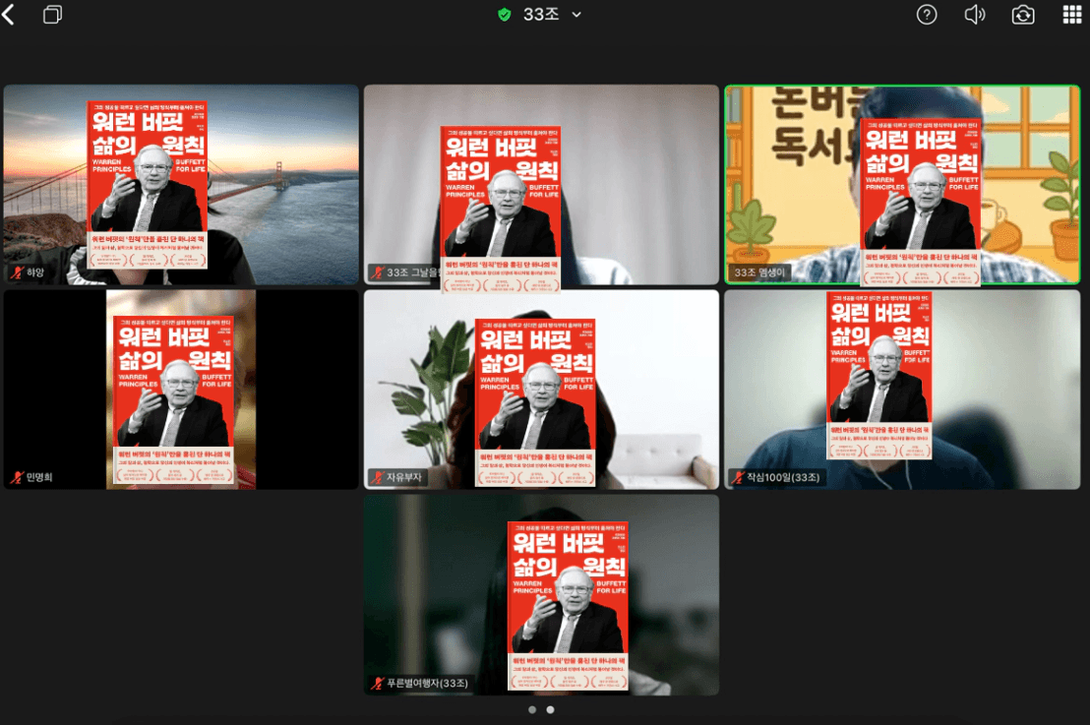Expand the 33조 meeting info dropdown arrow
This screenshot has height=725, width=1090.
click(x=576, y=15)
